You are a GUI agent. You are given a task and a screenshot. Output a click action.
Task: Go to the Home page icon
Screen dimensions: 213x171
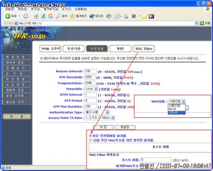point(50,16)
